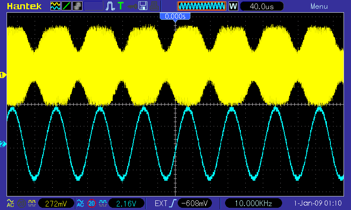The height and width of the screenshot is (210, 351).
Task: Click the -608mV trigger level readout
Action: [x=194, y=203]
